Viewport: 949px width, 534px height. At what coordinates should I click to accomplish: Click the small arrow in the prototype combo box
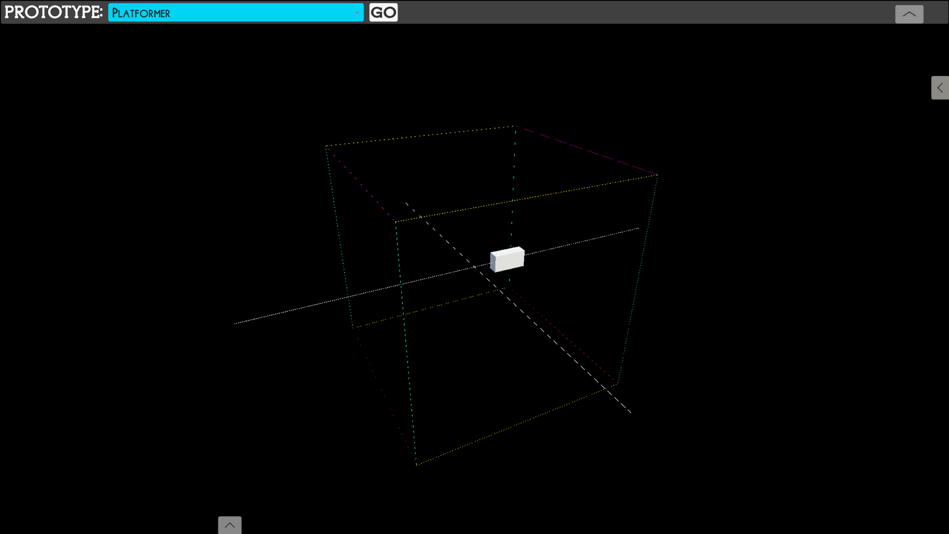click(x=357, y=13)
